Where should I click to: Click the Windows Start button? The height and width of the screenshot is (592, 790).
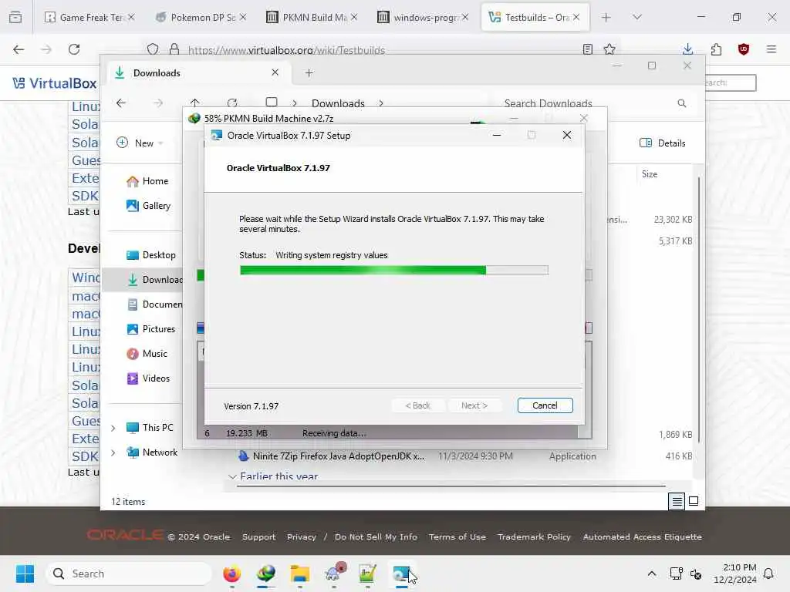coord(25,573)
